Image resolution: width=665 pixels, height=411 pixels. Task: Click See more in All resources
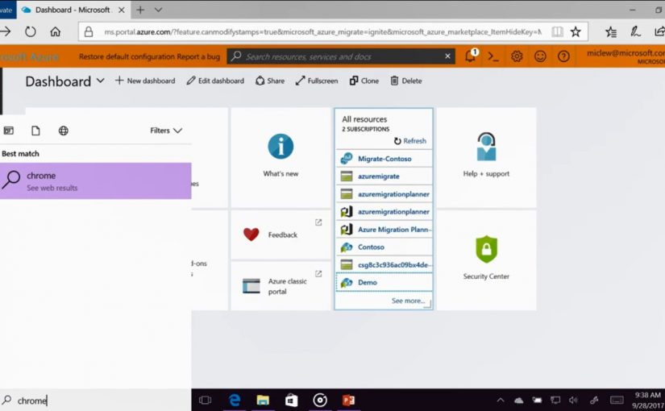tap(408, 301)
